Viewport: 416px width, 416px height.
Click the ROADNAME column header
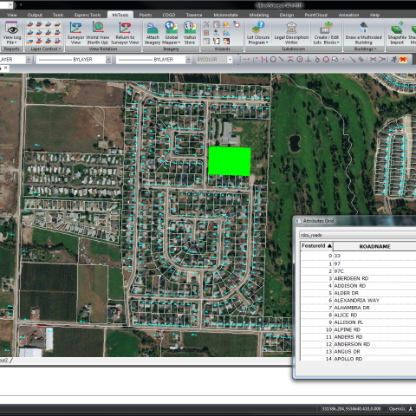point(374,246)
